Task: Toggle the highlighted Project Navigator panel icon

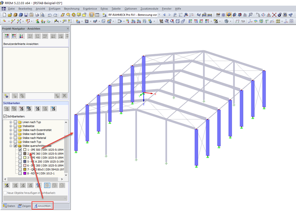Action: [92, 15]
